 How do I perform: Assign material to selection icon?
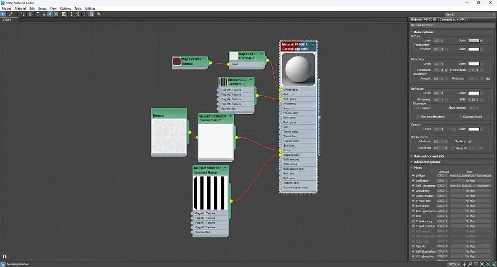[22, 14]
